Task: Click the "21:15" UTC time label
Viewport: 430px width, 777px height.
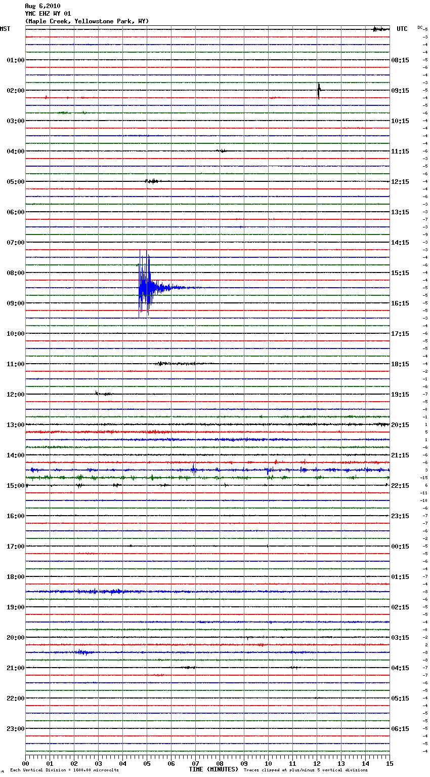Action: 400,455
